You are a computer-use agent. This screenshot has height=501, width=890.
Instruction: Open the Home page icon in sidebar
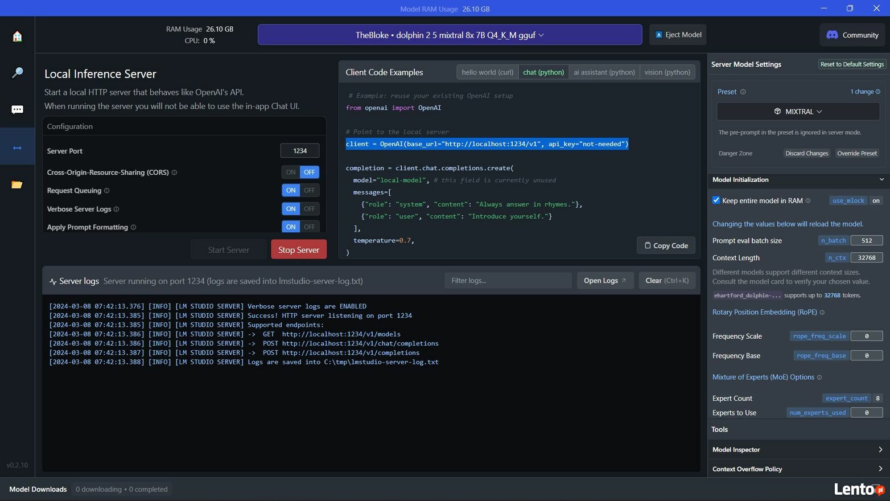(x=17, y=36)
